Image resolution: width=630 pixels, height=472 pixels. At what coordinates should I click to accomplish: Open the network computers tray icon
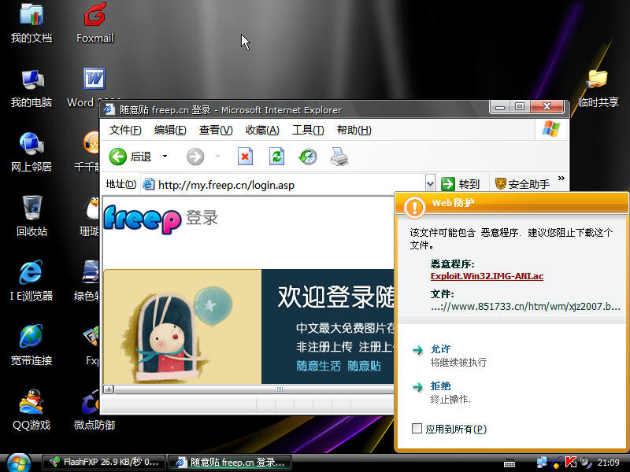coord(542,463)
